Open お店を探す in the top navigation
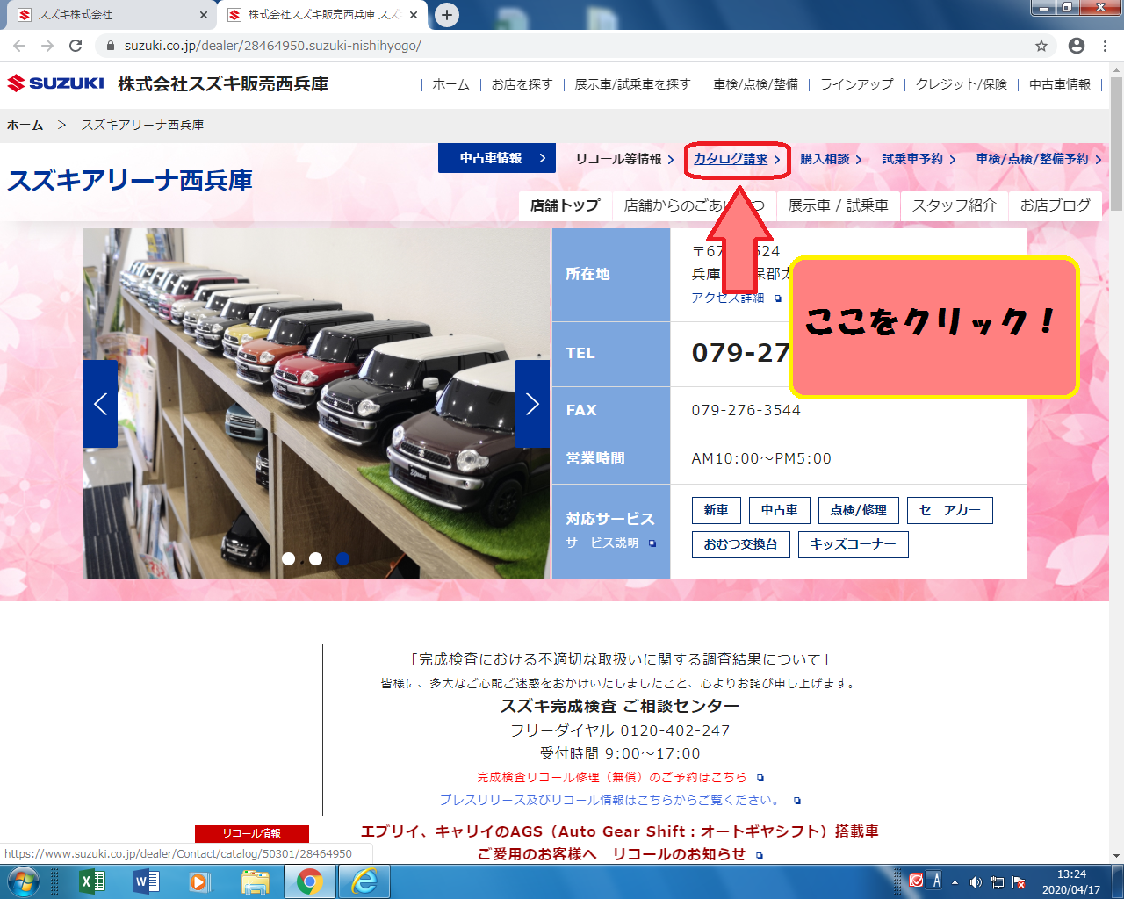1124x899 pixels. click(522, 84)
